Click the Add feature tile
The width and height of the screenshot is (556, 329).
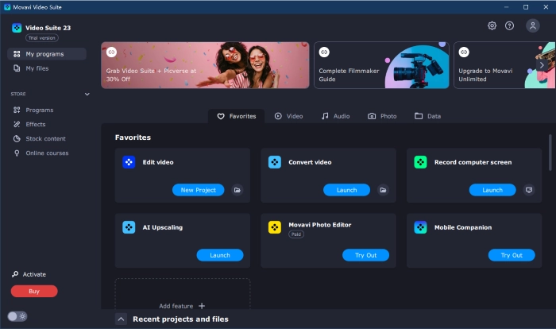click(182, 305)
